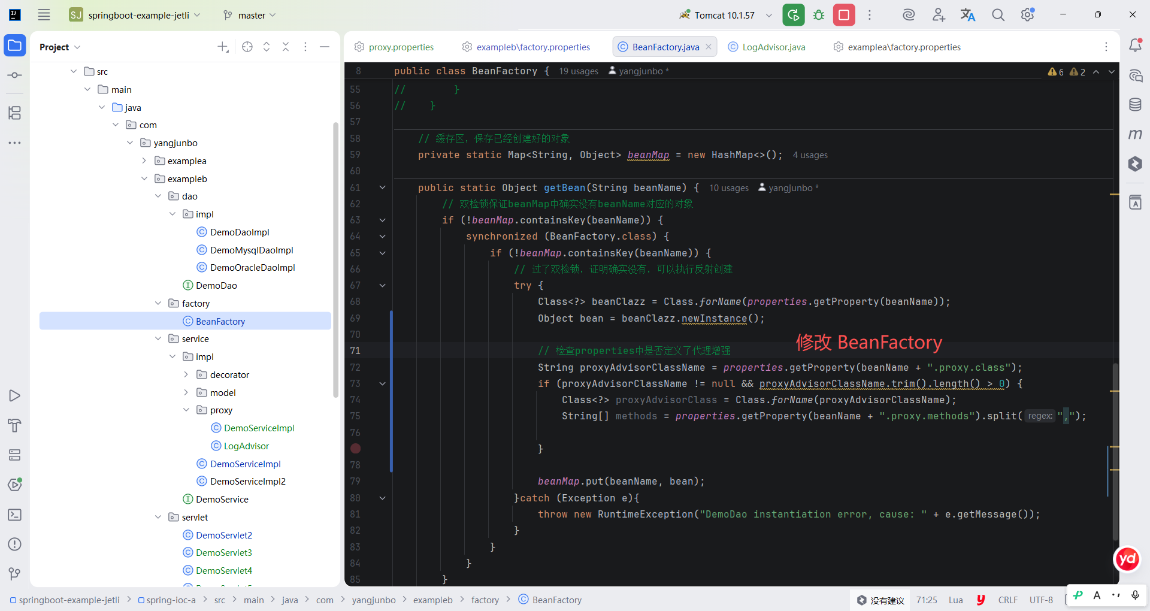The image size is (1150, 611).
Task: Expand the model folder
Action: coord(186,392)
